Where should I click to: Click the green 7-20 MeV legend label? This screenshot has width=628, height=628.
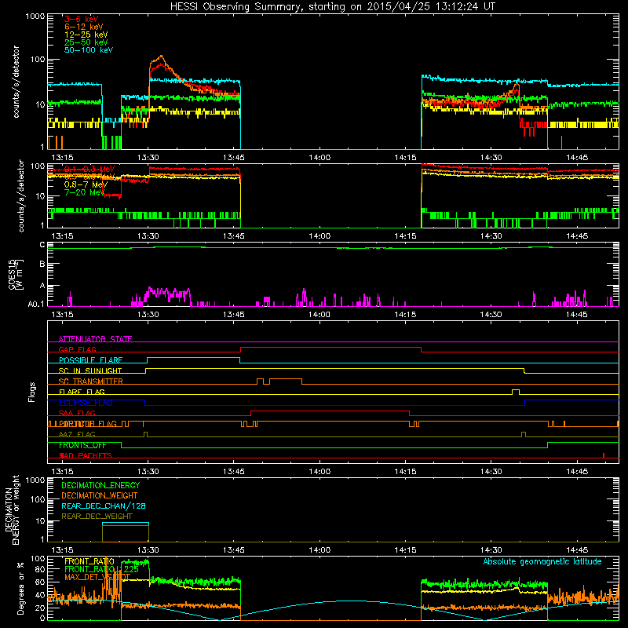pyautogui.click(x=84, y=192)
